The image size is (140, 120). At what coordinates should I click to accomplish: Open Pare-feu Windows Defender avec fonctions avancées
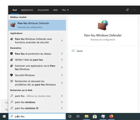tap(37, 40)
